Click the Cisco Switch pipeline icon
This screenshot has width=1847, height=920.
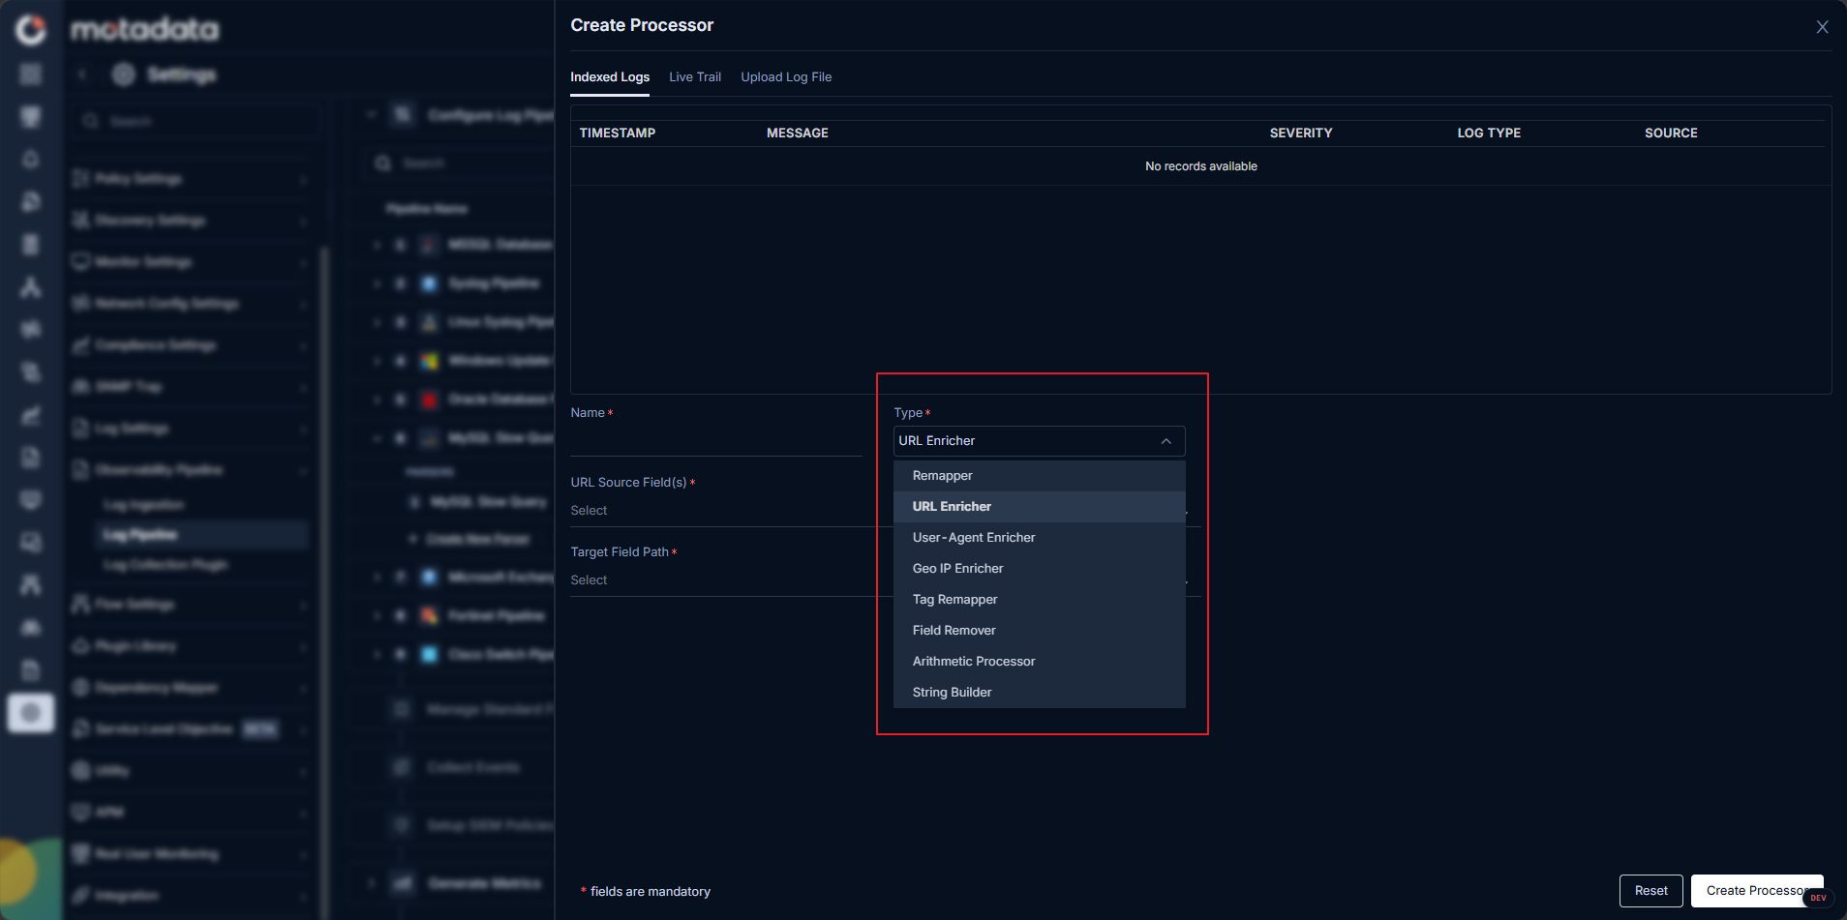(x=429, y=654)
